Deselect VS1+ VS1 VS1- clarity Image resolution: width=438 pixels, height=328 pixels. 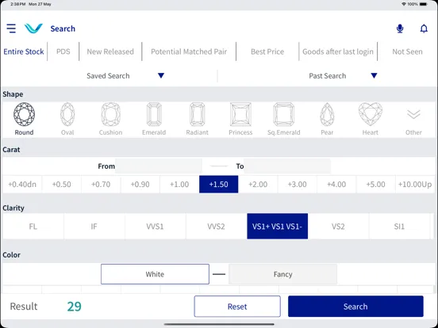278,227
